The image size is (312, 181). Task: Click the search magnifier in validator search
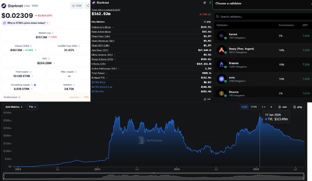[217, 16]
